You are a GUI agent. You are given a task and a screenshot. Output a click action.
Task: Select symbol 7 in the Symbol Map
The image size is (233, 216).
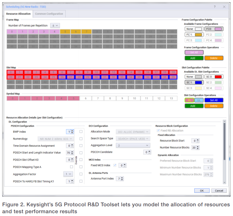(98, 98)
